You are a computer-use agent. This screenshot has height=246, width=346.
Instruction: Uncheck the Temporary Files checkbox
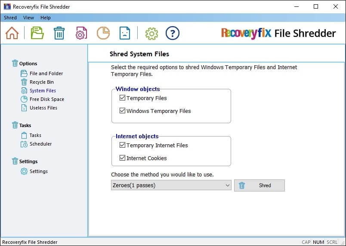tap(122, 98)
